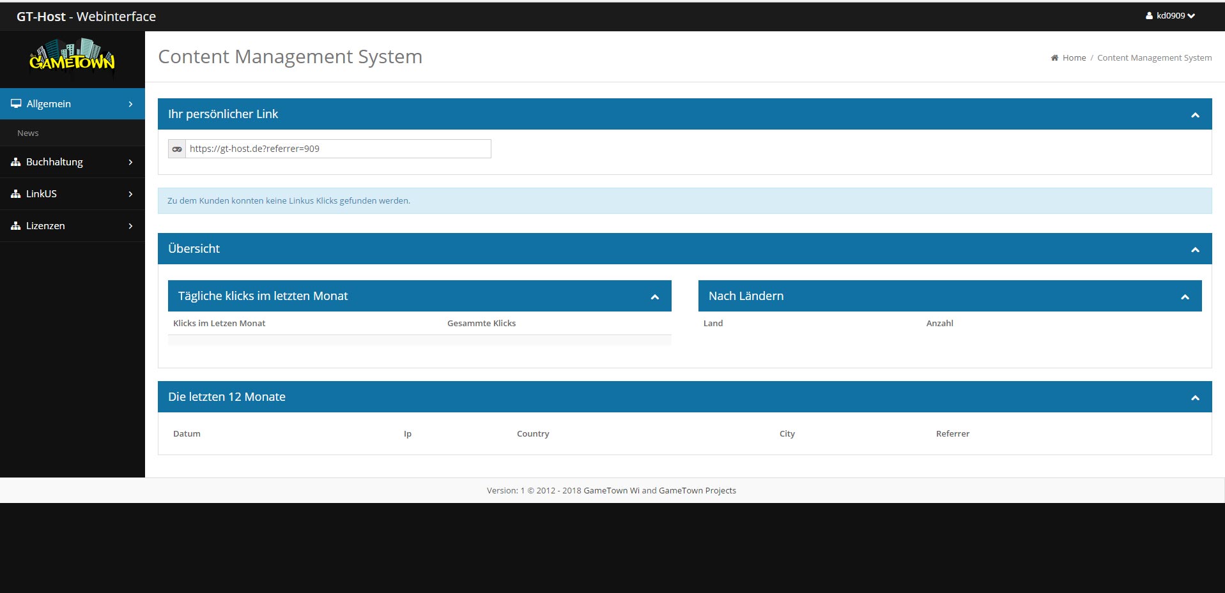Click the sitemap icon beside Lizenzen
The height and width of the screenshot is (593, 1225).
click(x=16, y=226)
